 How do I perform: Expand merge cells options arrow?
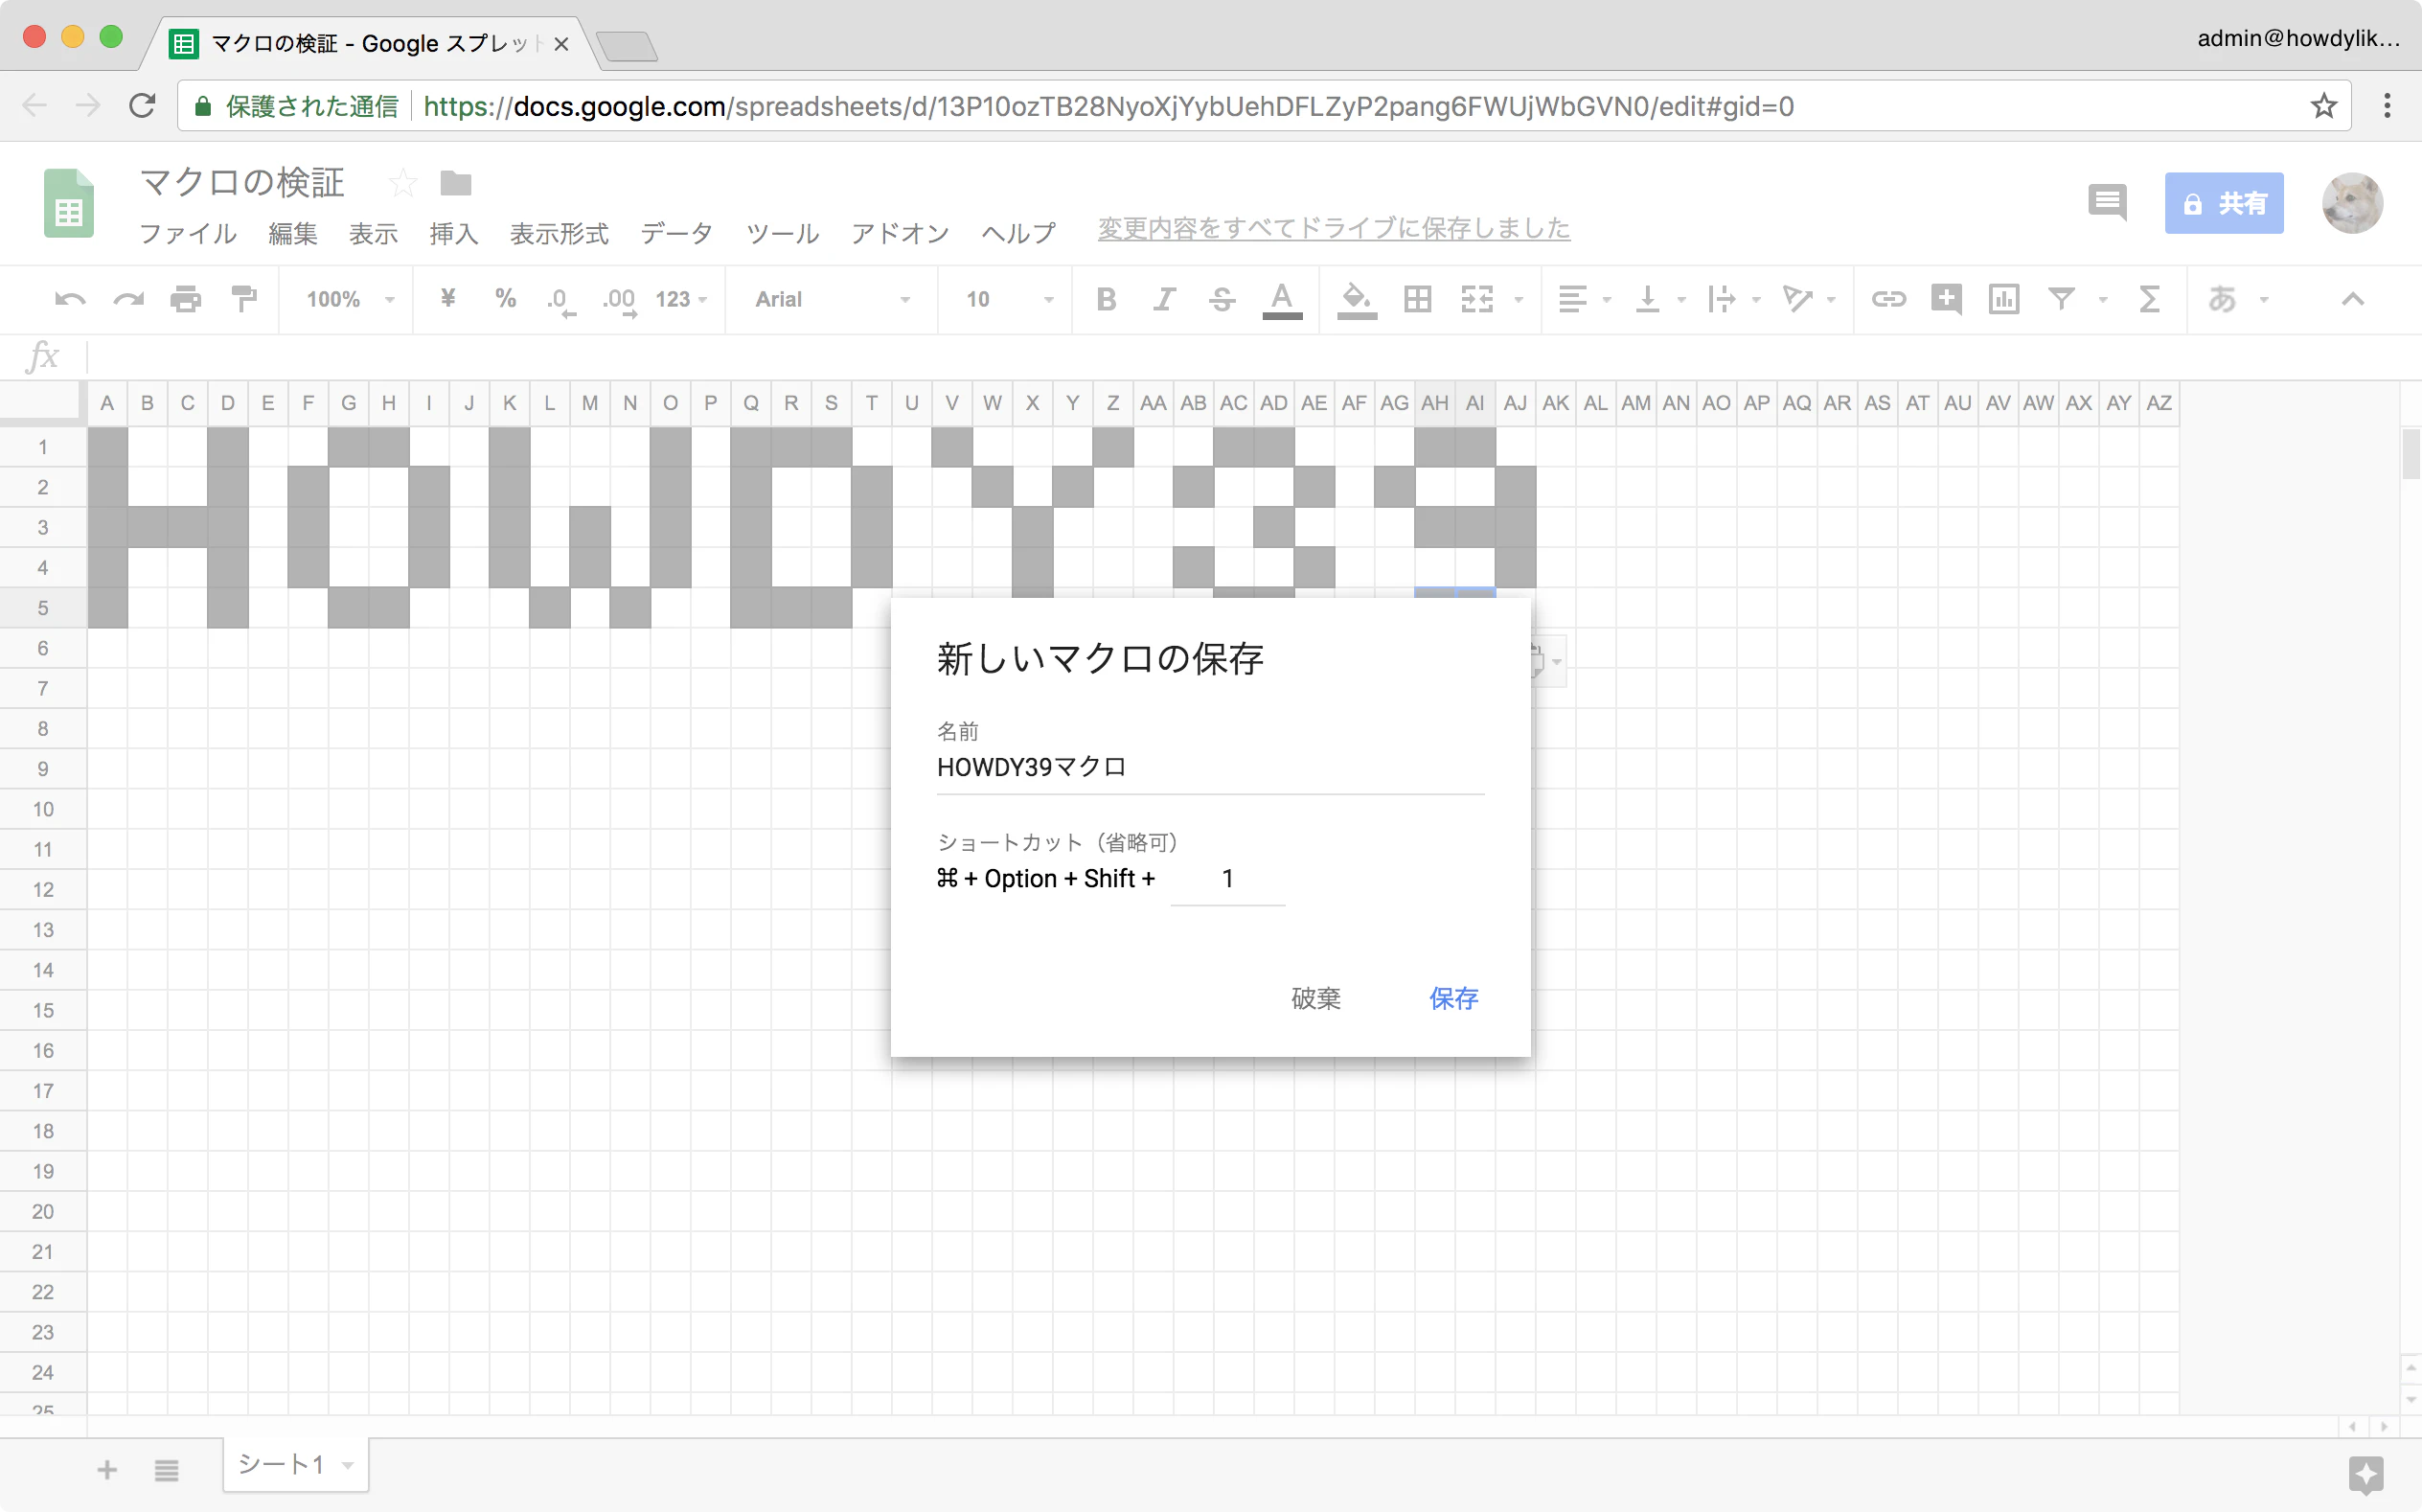coord(1519,300)
